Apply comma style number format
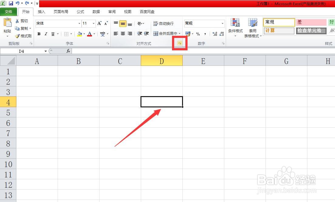The height and width of the screenshot is (202, 335). [x=205, y=34]
